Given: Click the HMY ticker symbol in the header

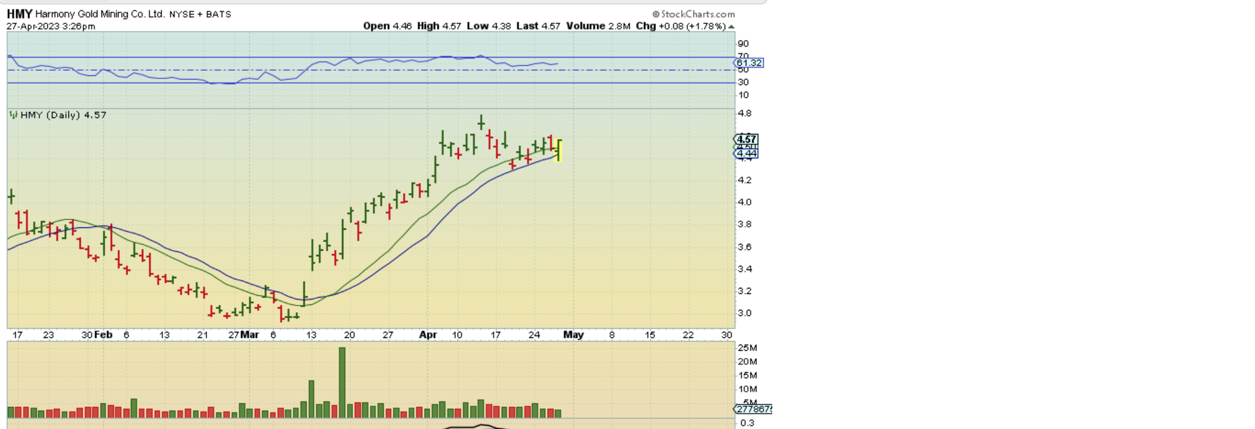Looking at the screenshot, I should (19, 13).
